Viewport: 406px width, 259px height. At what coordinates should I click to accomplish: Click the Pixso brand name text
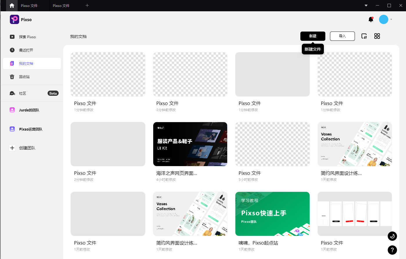26,20
